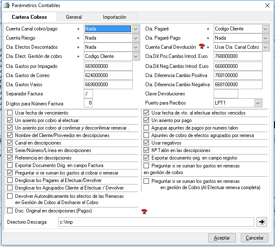Toggle Un asiento por cobro al confirmar y desconfirmar remesar

(10, 128)
